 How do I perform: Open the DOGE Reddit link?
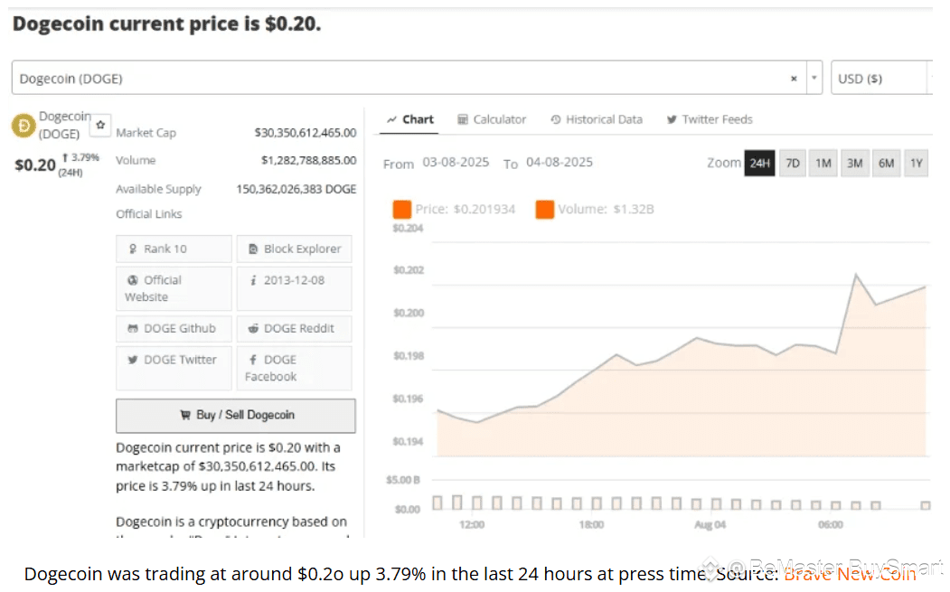click(x=294, y=328)
